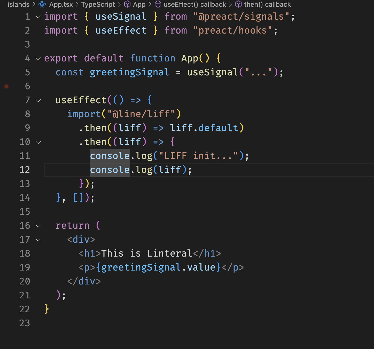Click the symbol icon before useEffect() callback breadcrumb
Image resolution: width=374 pixels, height=349 pixels.
point(158,4)
